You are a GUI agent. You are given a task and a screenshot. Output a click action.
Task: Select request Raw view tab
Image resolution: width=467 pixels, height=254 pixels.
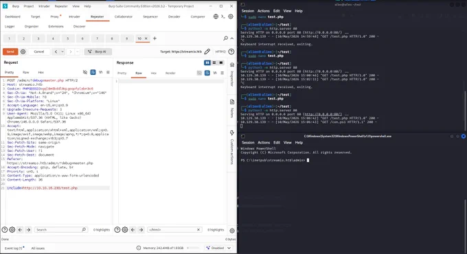[x=26, y=72]
